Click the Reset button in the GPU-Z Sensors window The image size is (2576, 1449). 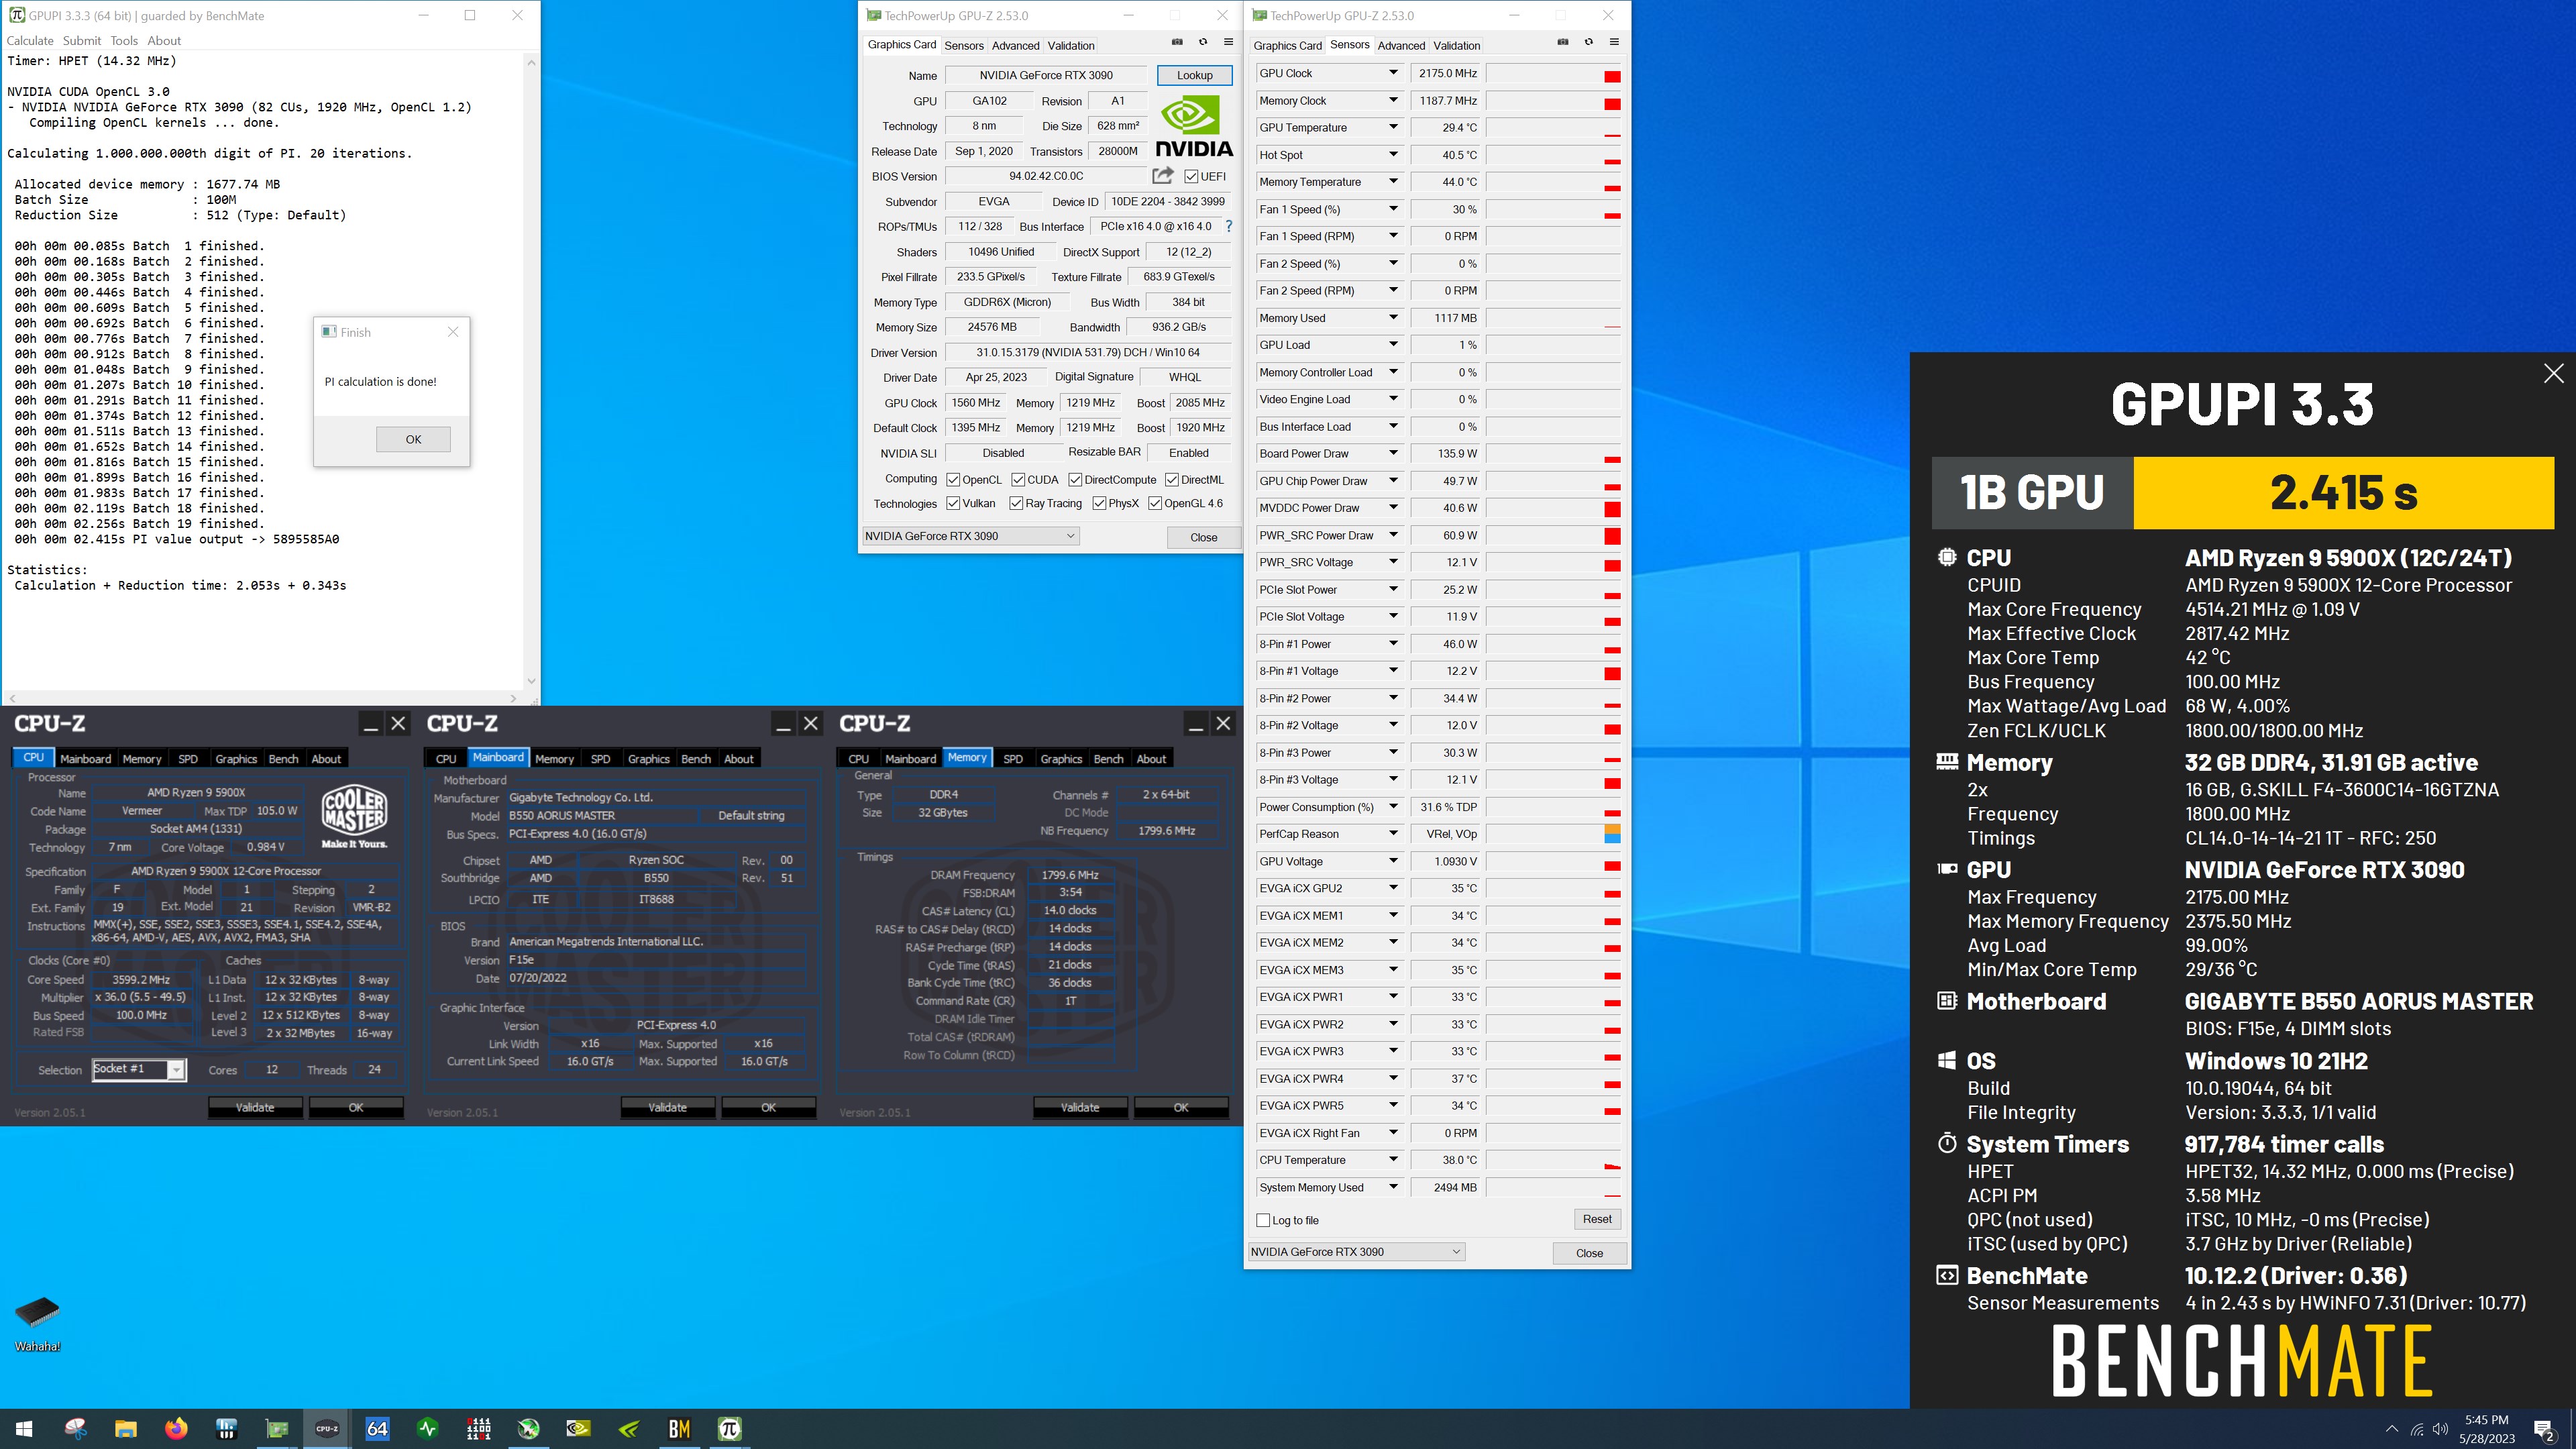point(1597,1219)
